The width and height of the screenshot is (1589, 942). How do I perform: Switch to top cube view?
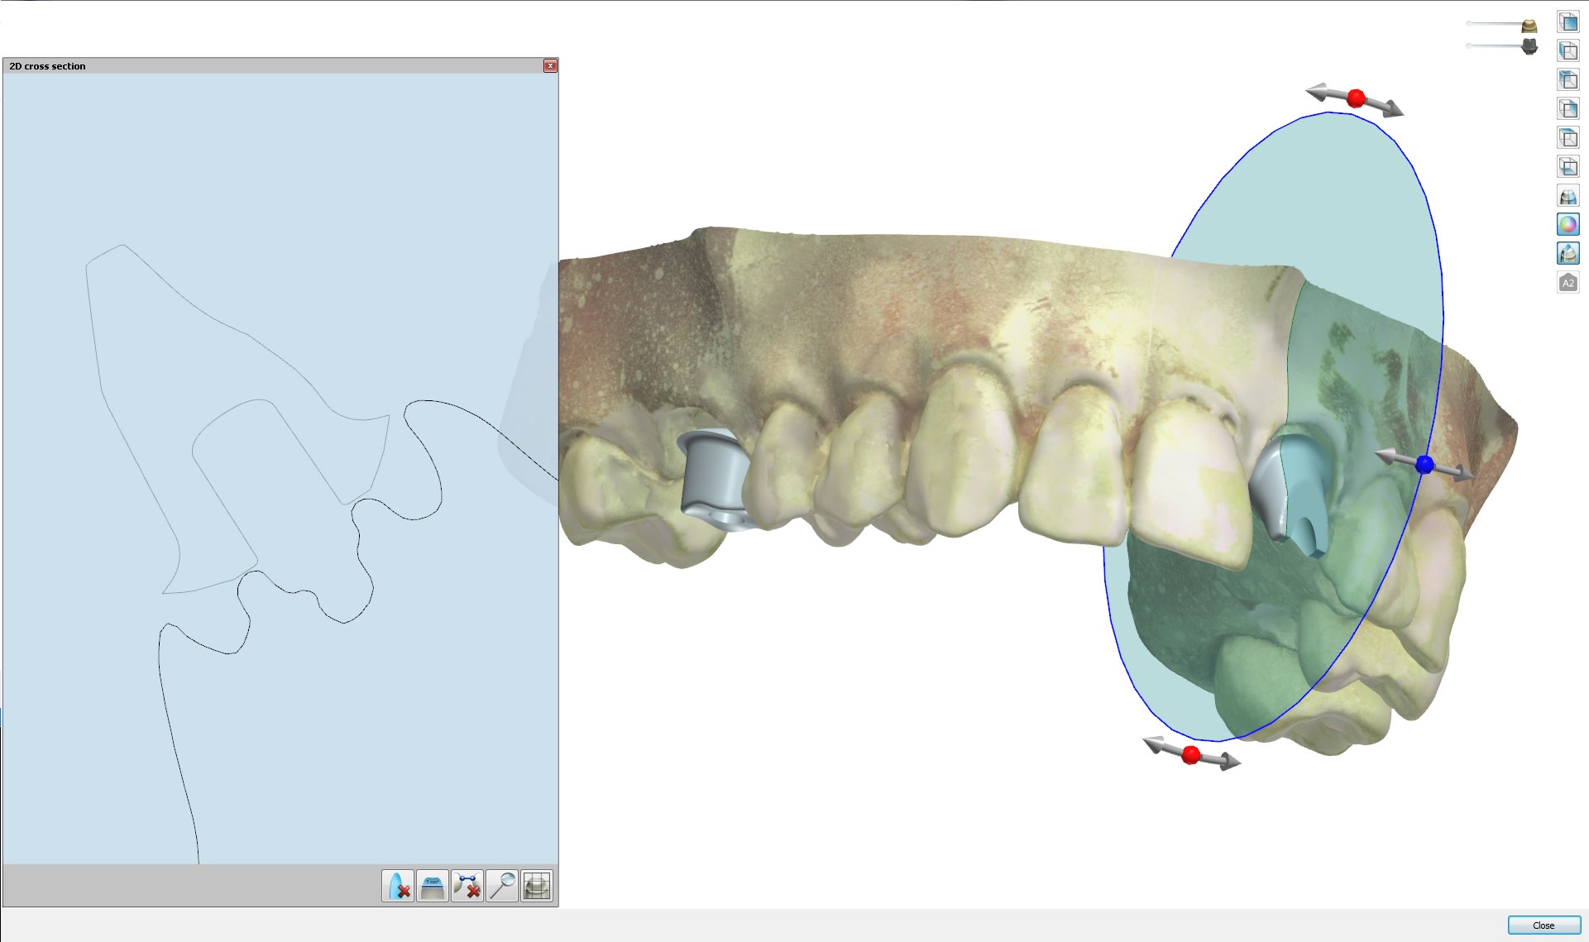1567,138
